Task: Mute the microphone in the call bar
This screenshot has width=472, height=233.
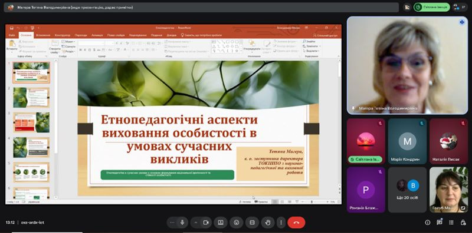Action: pos(182,222)
